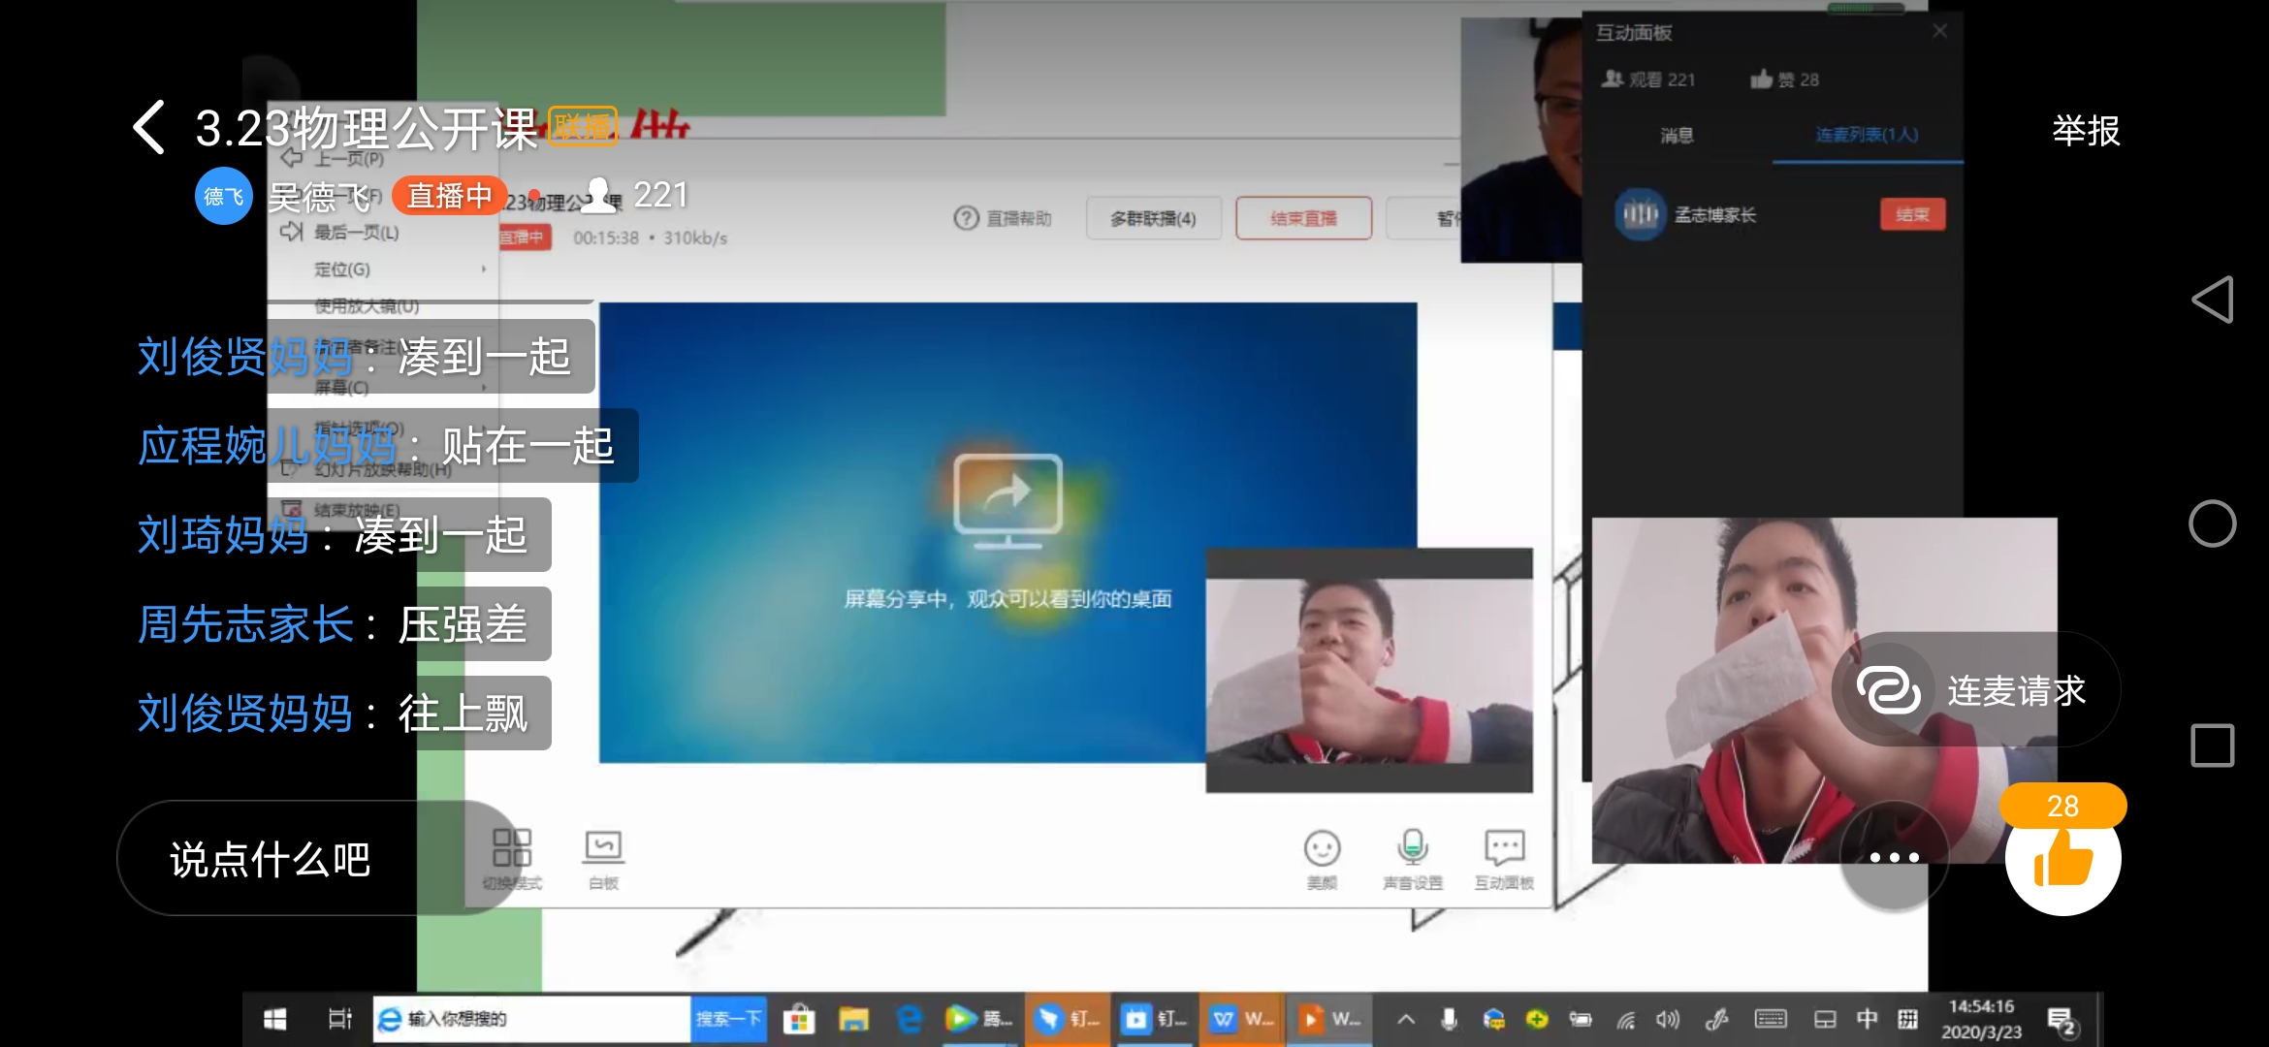Image resolution: width=2269 pixels, height=1047 pixels.
Task: Switch to the DingTalk live taskbar window
Action: click(x=1154, y=1019)
